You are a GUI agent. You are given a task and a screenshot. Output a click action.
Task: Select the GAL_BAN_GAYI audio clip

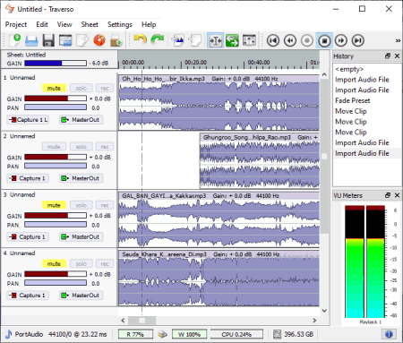(219, 219)
